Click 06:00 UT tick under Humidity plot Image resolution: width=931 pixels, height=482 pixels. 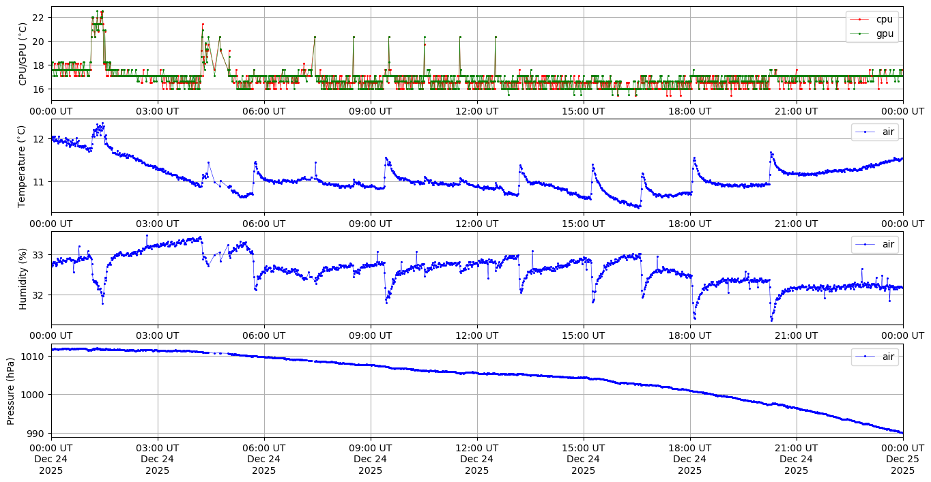(x=263, y=335)
